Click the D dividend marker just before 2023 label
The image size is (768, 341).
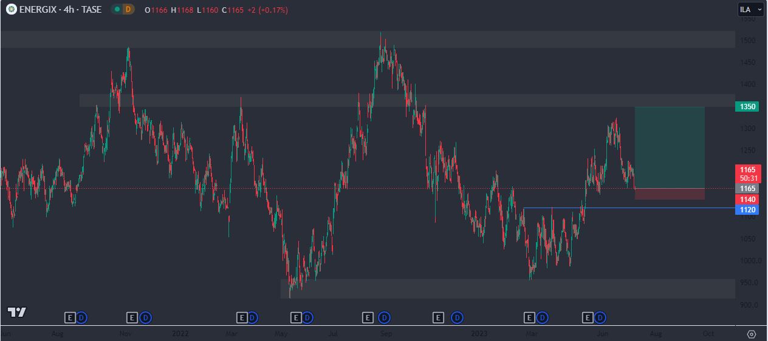point(458,317)
